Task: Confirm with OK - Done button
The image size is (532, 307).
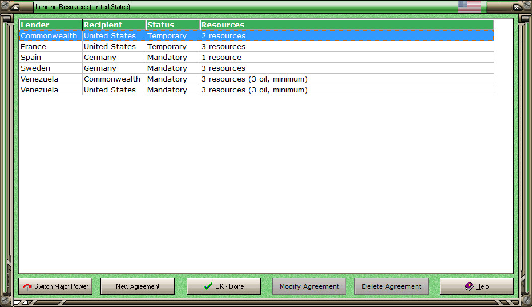Action: click(x=224, y=286)
